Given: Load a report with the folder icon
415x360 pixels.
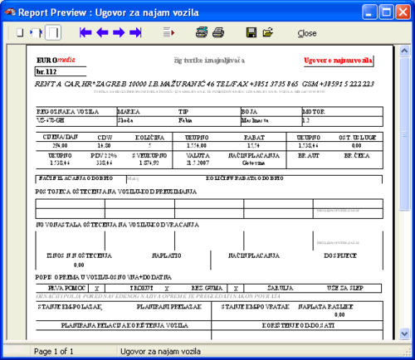Looking at the screenshot, I should coord(268,32).
